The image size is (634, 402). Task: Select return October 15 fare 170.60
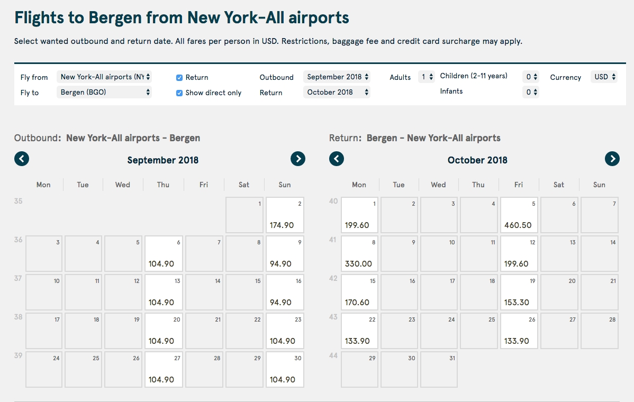tap(359, 292)
